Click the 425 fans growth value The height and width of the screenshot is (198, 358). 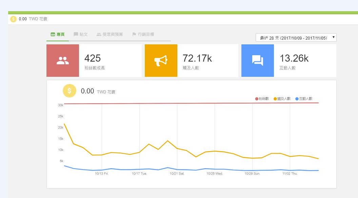93,58
